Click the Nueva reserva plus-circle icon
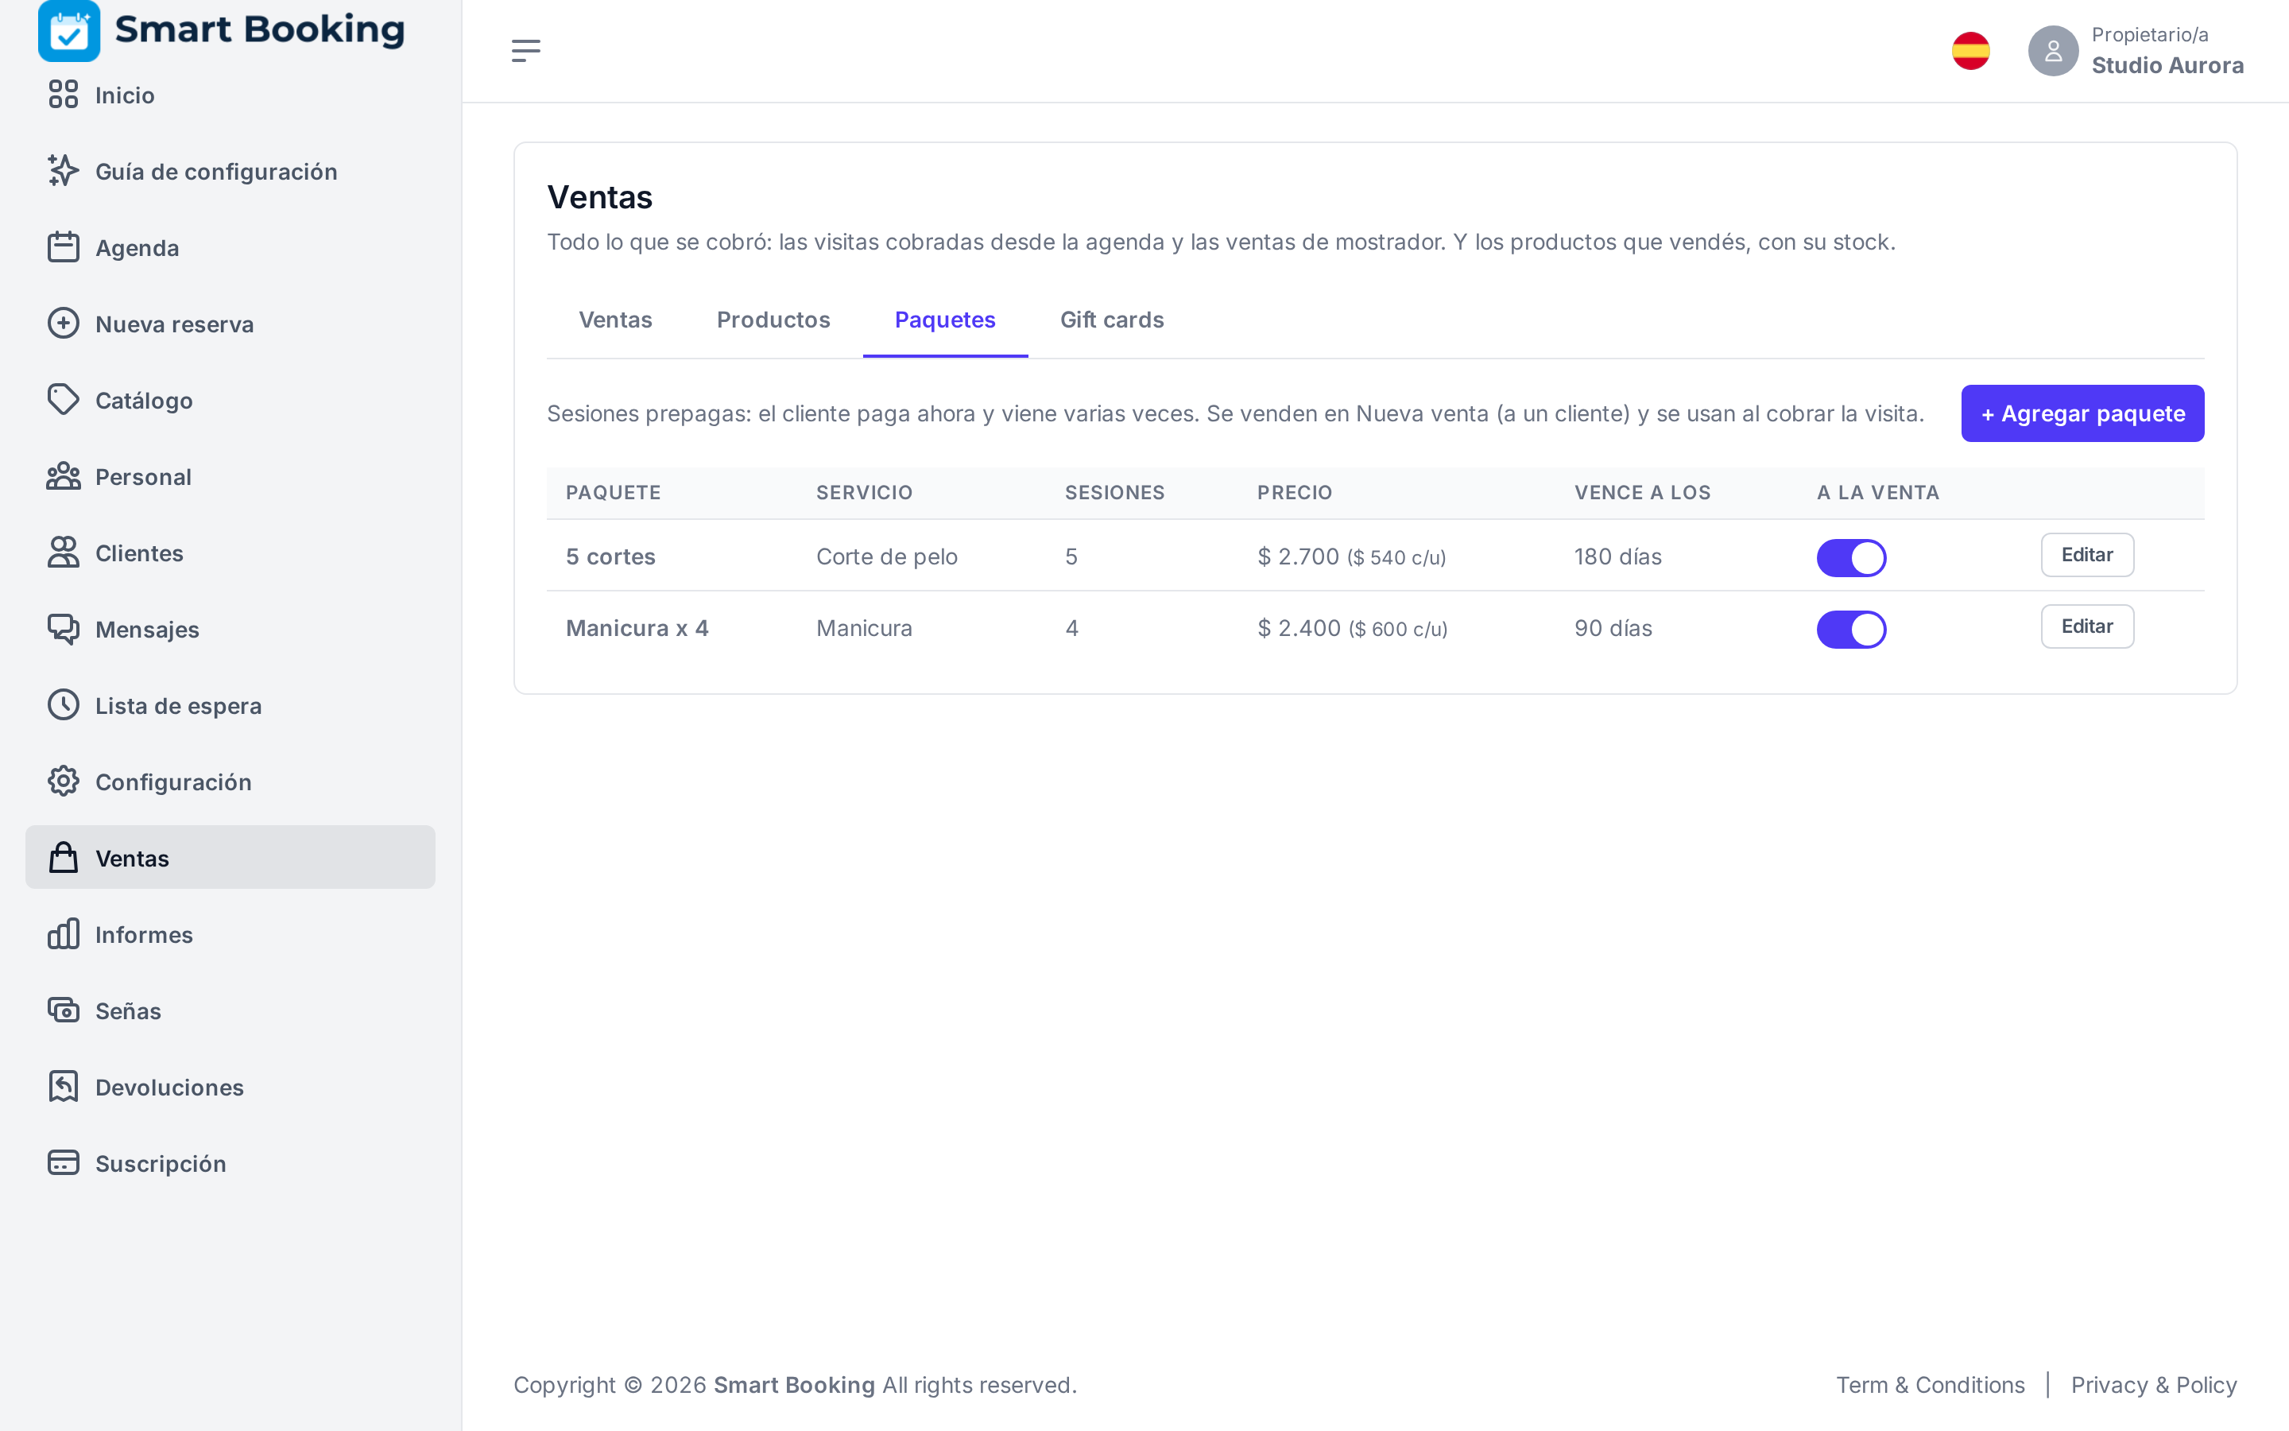Viewport: 2289px width, 1431px height. pyautogui.click(x=64, y=324)
